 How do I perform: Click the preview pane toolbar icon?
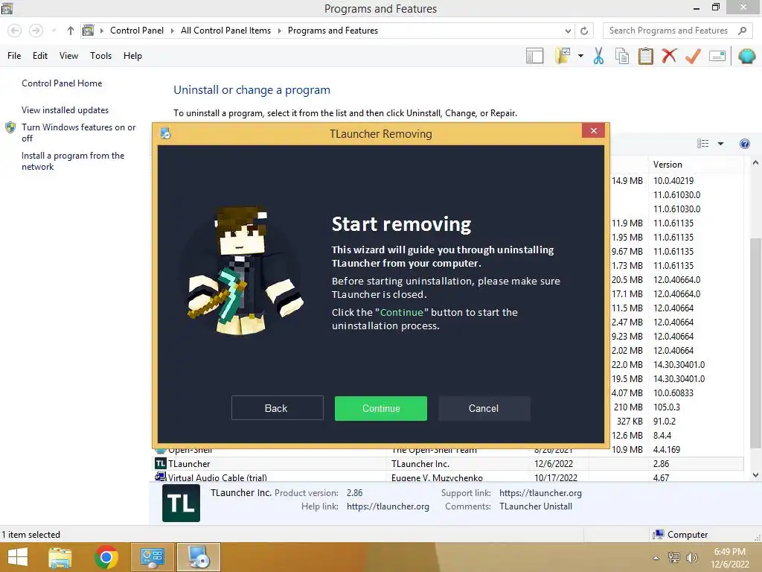point(534,56)
